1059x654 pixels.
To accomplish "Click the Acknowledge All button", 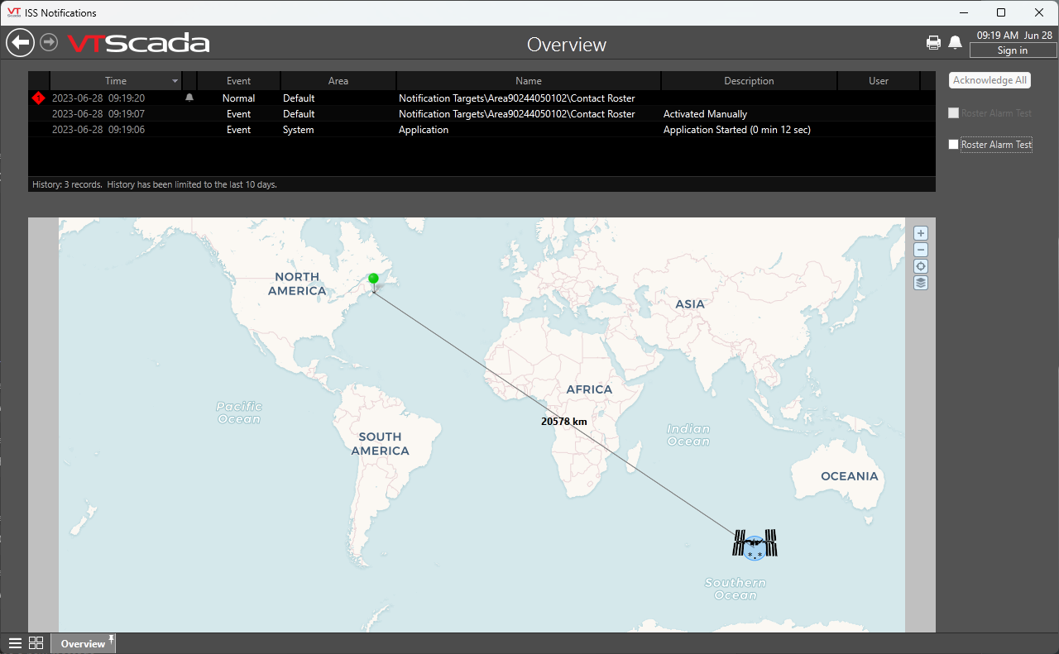I will pyautogui.click(x=990, y=80).
